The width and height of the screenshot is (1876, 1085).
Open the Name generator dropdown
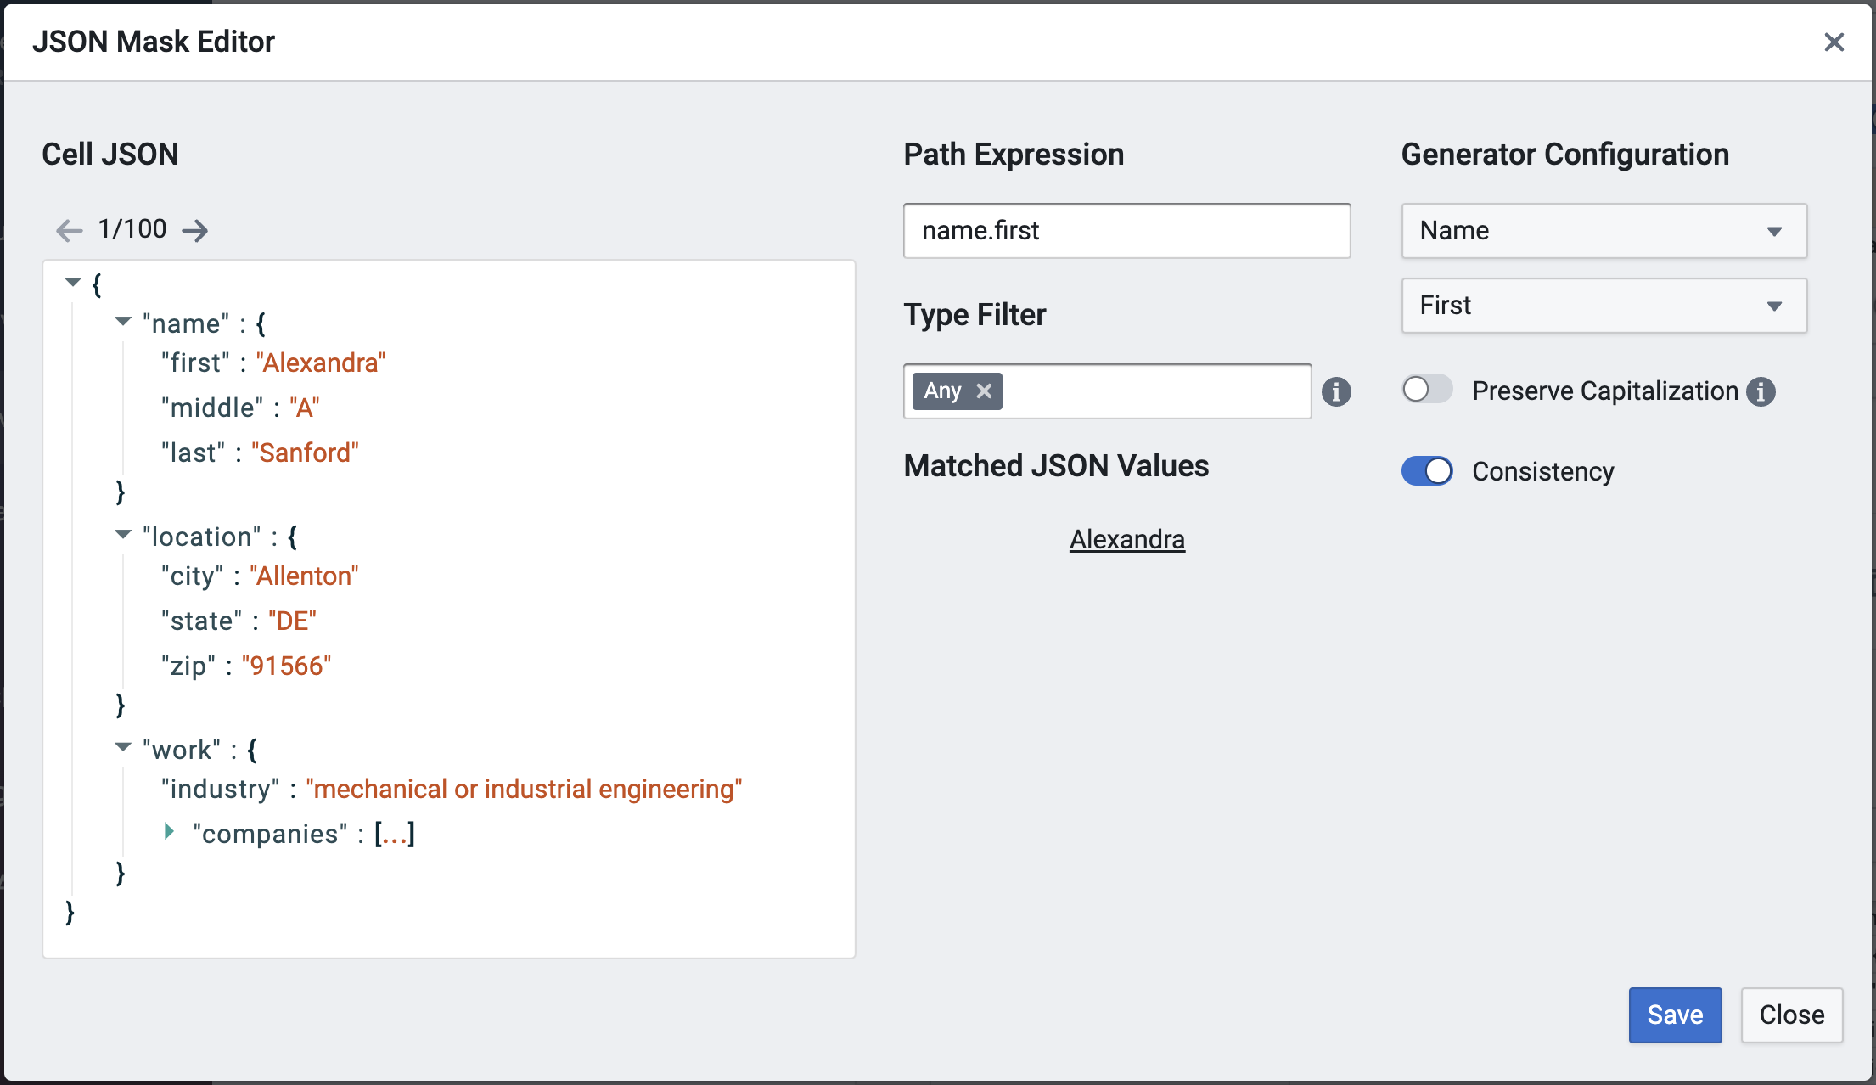click(x=1604, y=231)
